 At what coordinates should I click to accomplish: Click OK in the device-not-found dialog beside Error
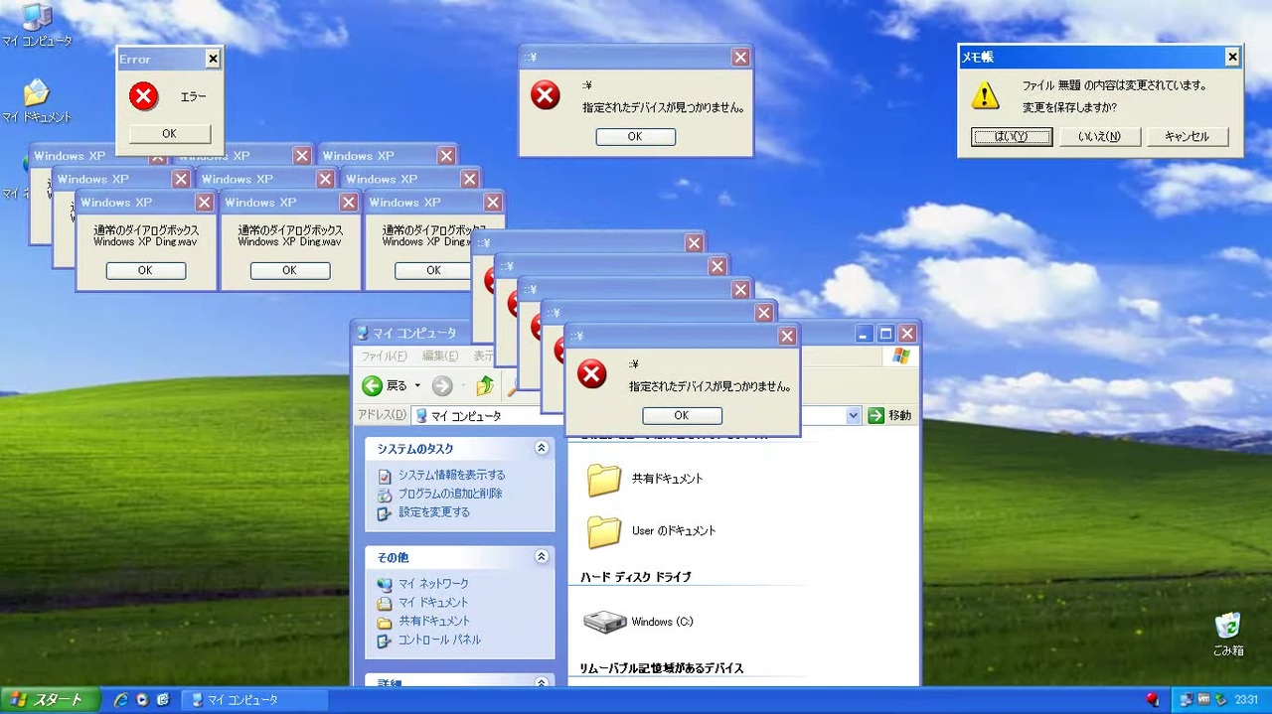[635, 137]
